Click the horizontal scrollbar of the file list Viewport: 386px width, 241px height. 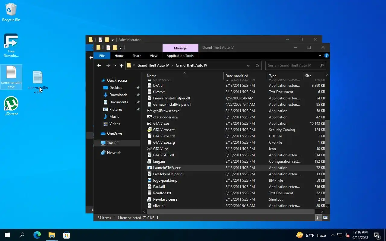231,212
